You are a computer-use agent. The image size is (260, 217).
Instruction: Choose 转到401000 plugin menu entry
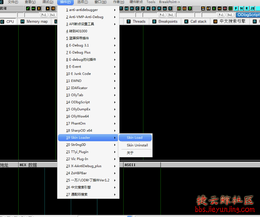click(88, 31)
